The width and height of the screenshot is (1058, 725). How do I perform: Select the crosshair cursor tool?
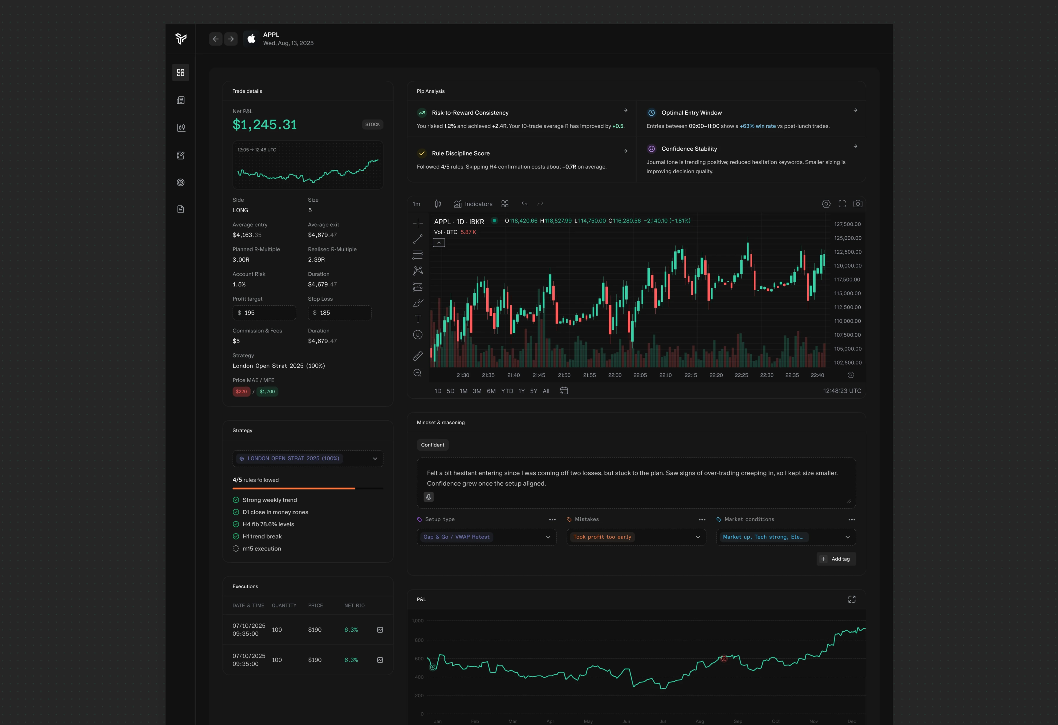tap(418, 223)
